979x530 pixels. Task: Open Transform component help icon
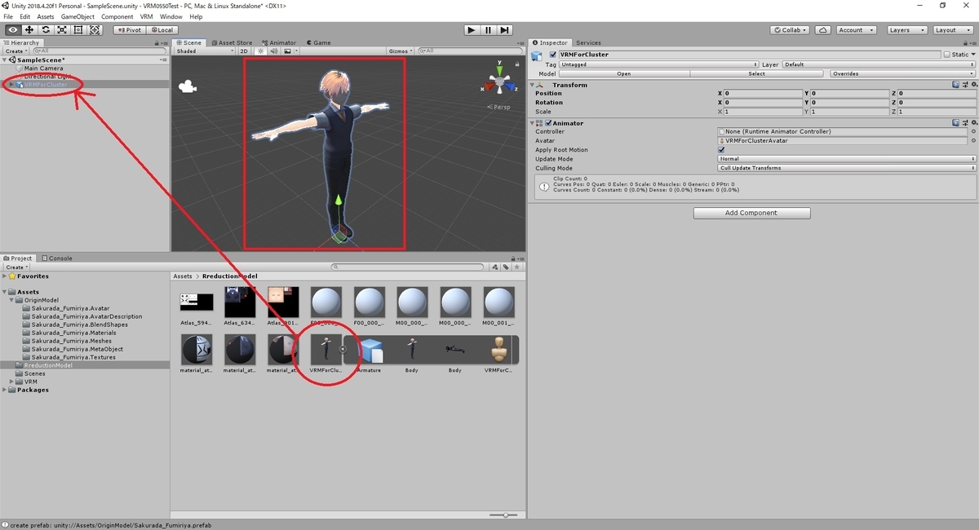956,85
